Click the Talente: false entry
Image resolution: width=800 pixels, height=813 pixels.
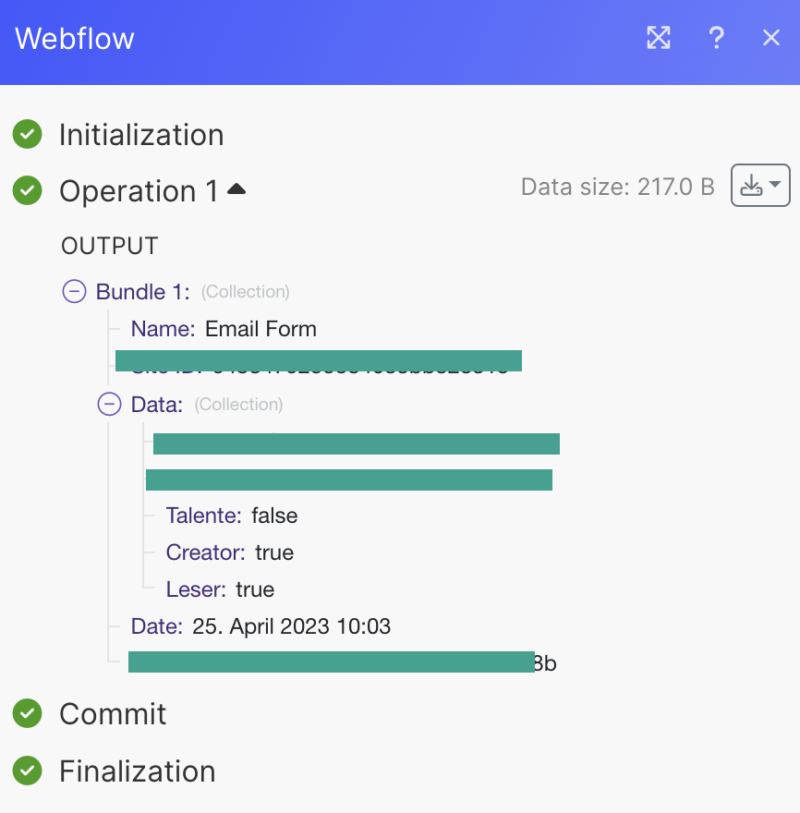[232, 516]
